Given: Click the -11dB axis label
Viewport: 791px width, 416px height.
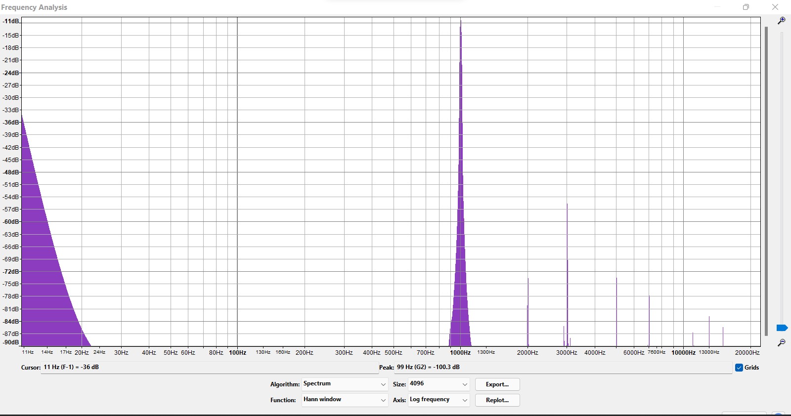Looking at the screenshot, I should point(11,21).
